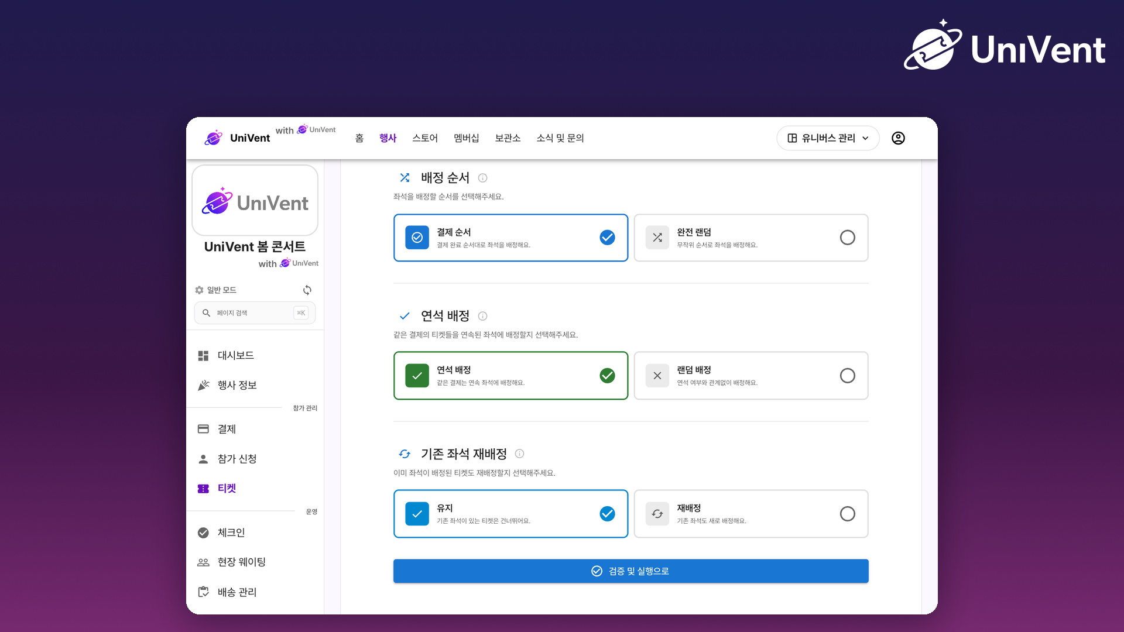Open 소식 및 문의 nav tab

[x=560, y=138]
